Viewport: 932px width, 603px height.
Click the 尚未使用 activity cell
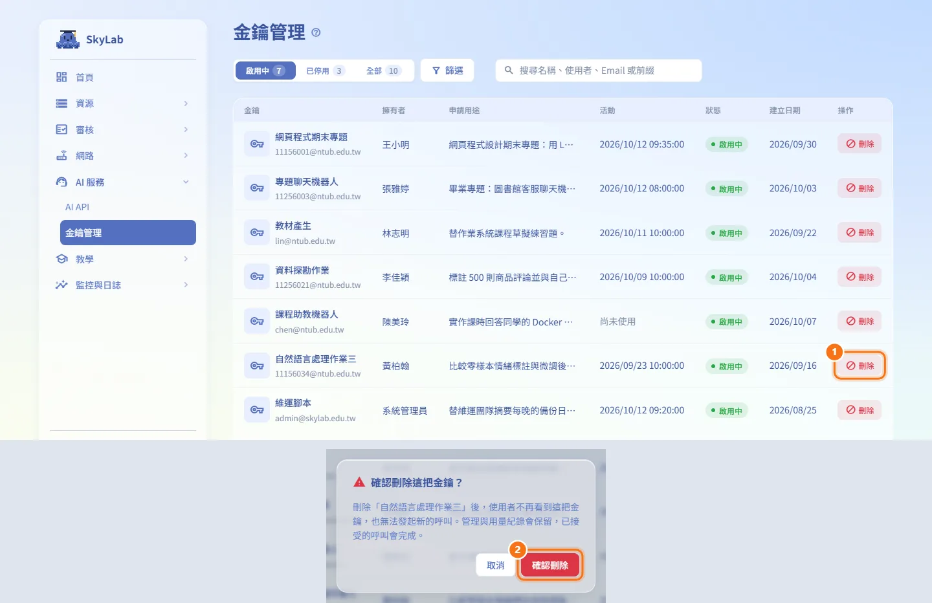[x=617, y=322]
